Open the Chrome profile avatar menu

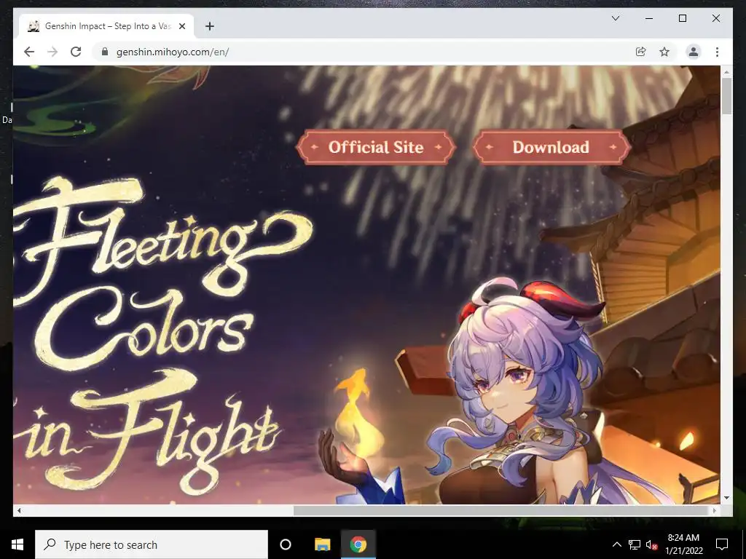(694, 52)
